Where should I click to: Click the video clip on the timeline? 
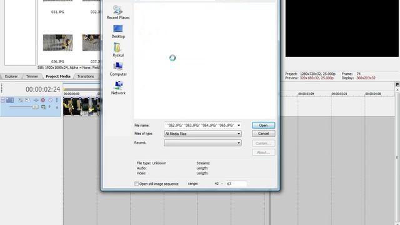[82, 107]
